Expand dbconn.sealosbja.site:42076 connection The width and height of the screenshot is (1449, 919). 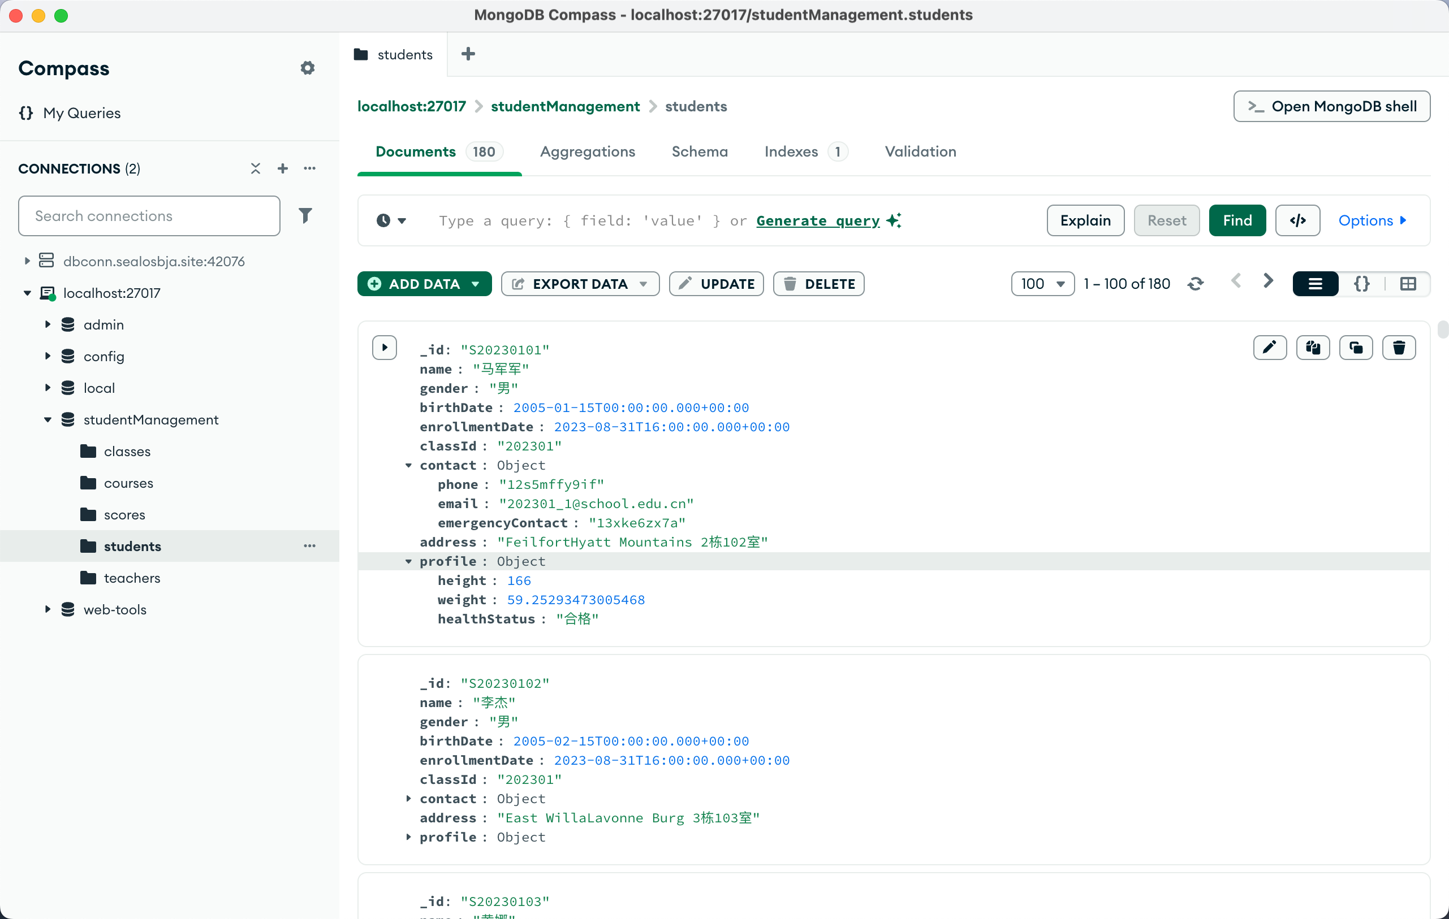point(27,261)
